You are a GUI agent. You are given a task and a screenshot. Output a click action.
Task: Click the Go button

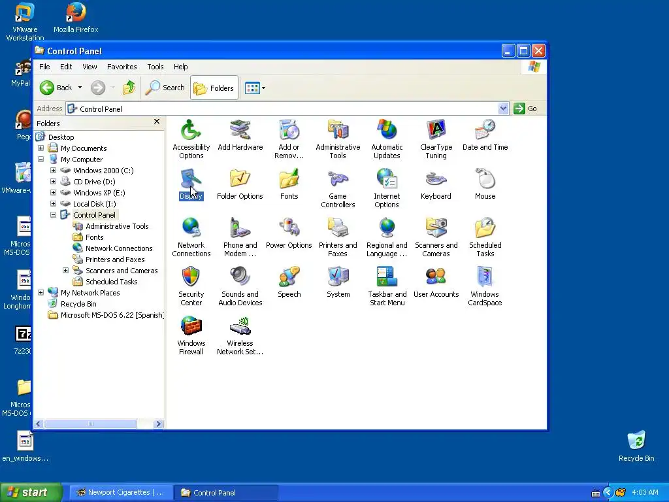(x=526, y=109)
